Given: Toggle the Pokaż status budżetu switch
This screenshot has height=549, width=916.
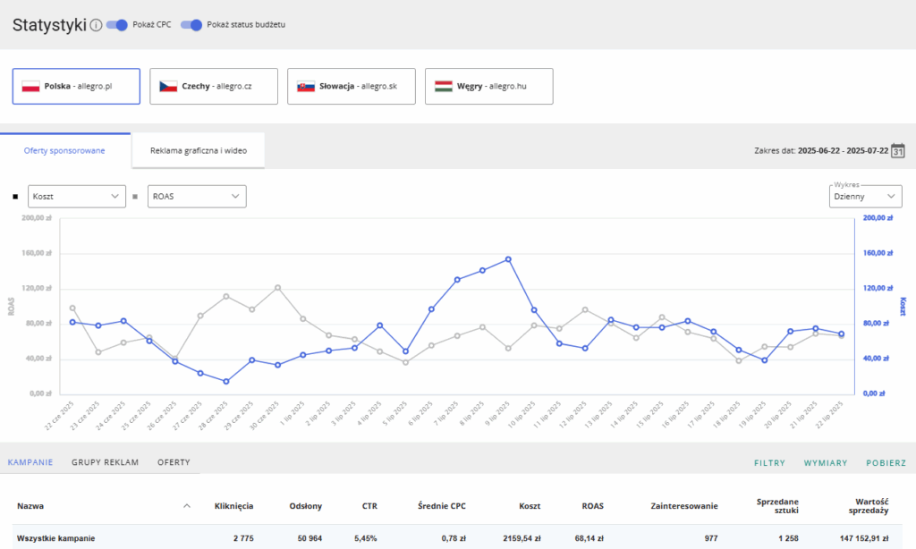Looking at the screenshot, I should [191, 25].
